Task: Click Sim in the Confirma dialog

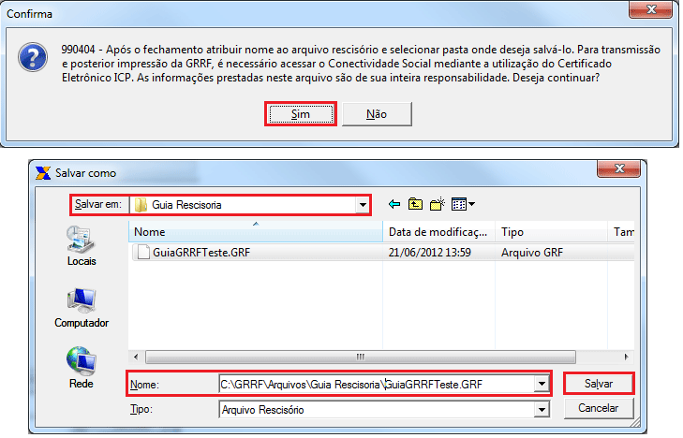Action: pyautogui.click(x=301, y=114)
